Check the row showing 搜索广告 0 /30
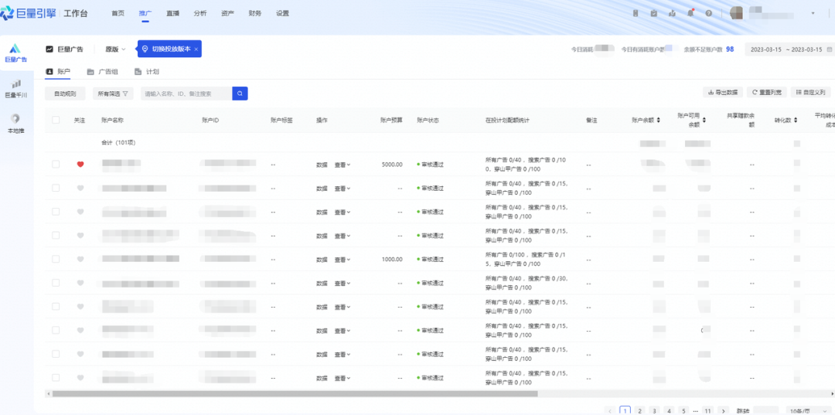The width and height of the screenshot is (835, 415). pyautogui.click(x=56, y=283)
